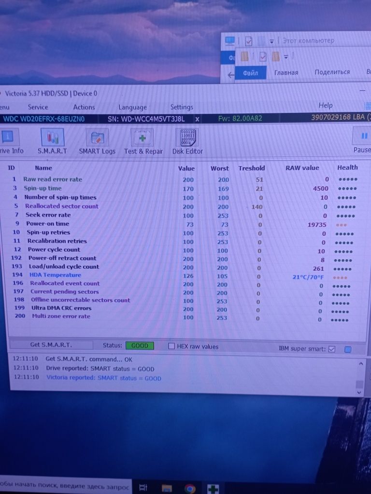Close device tab with the x next to serial
Image resolution: width=371 pixels, height=494 pixels.
pyautogui.click(x=197, y=119)
